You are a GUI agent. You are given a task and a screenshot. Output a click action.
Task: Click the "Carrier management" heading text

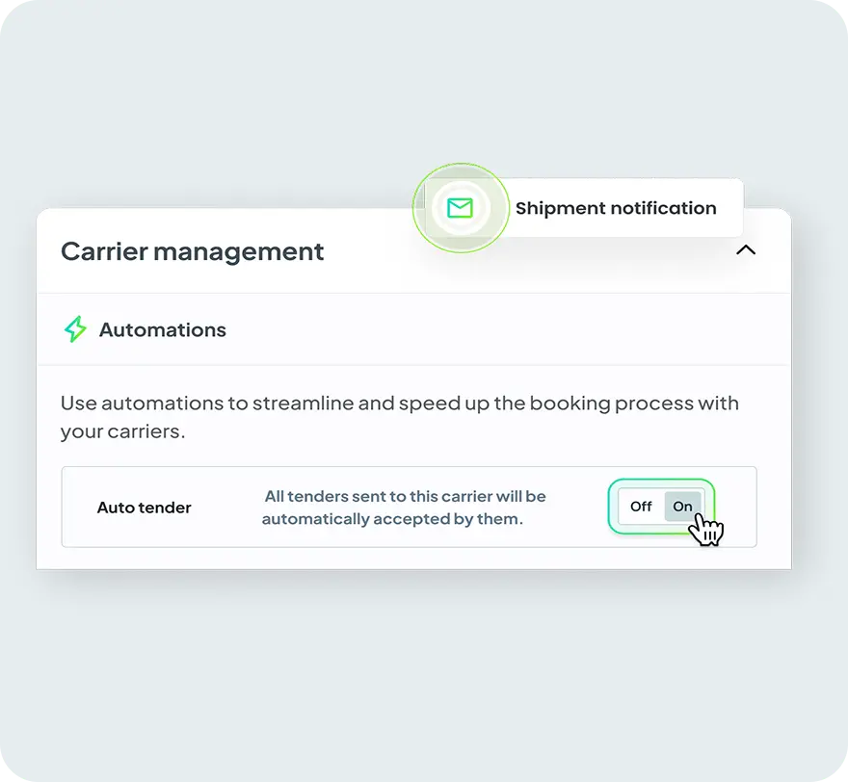coord(192,251)
